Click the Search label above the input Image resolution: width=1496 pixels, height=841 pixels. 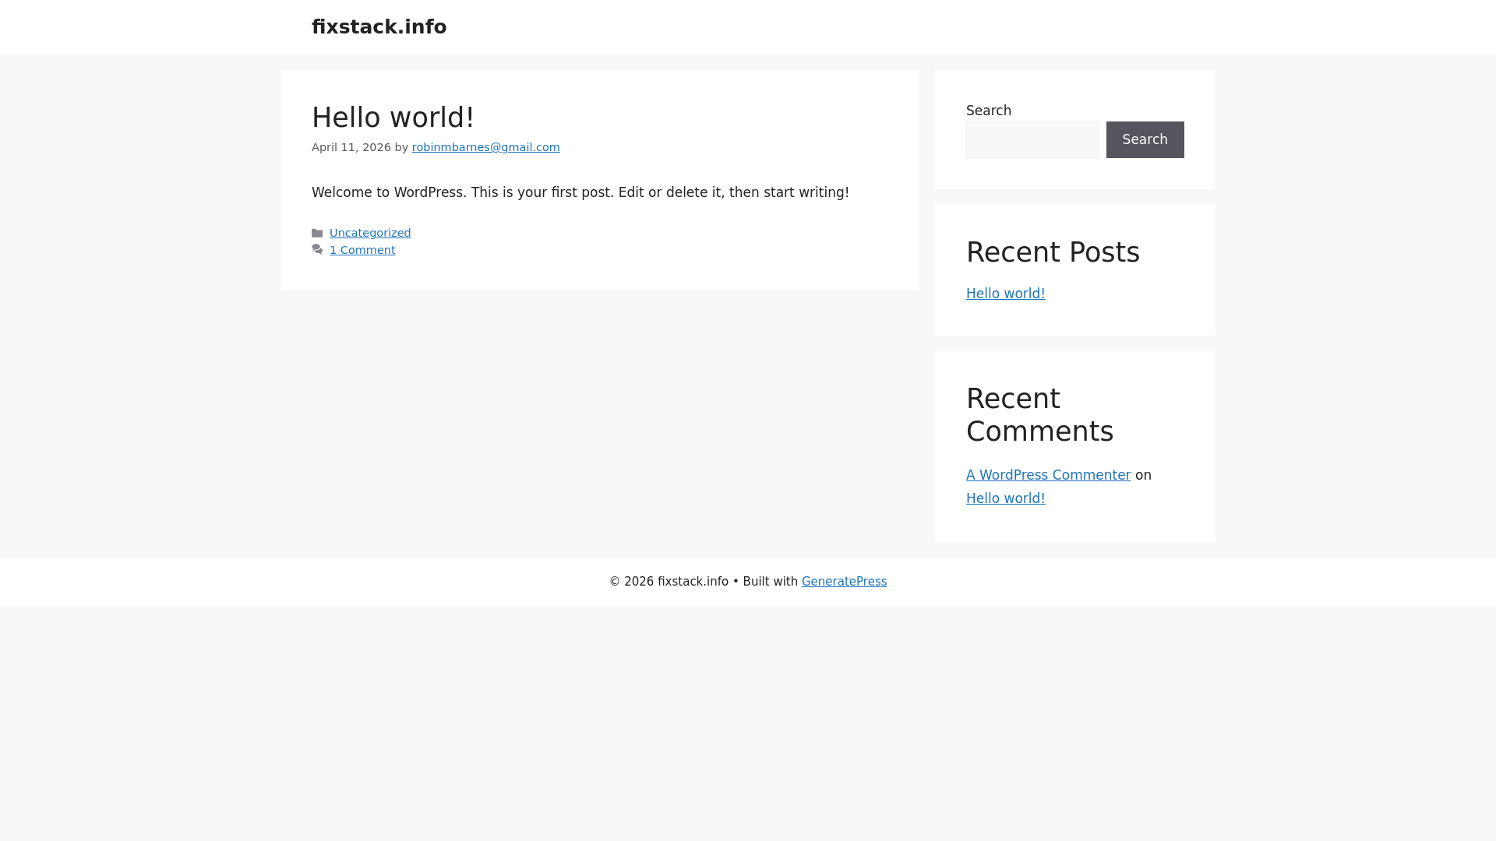[989, 111]
